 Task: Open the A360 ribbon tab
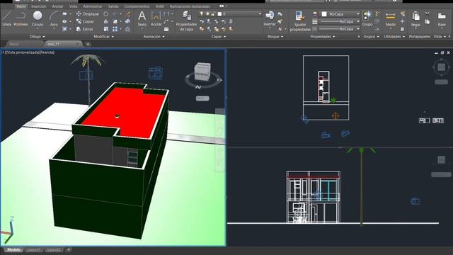(x=159, y=6)
